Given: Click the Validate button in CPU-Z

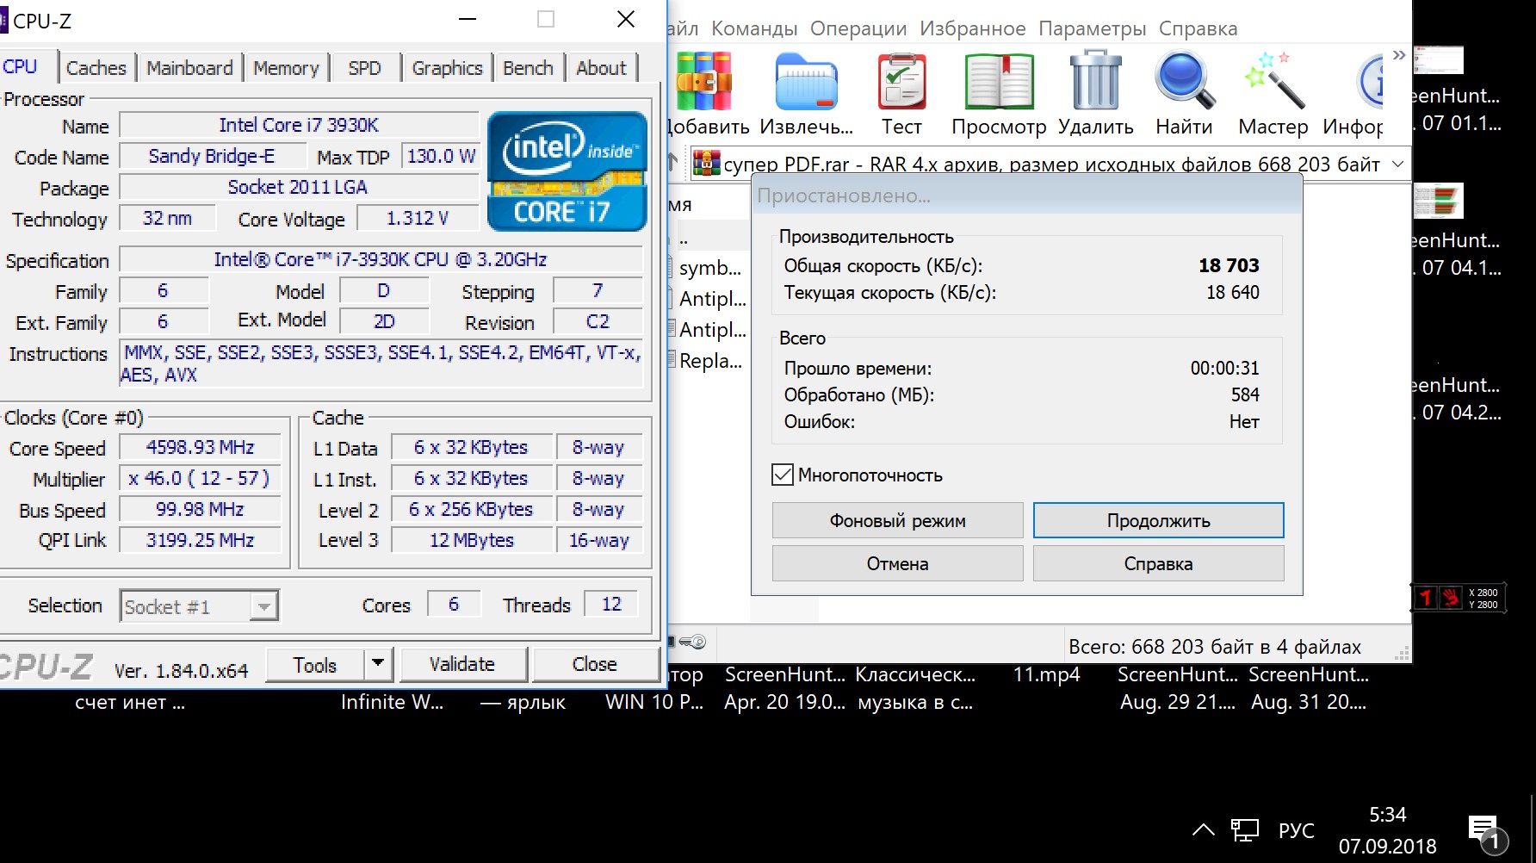Looking at the screenshot, I should (461, 664).
